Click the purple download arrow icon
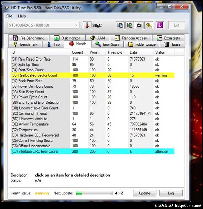The image size is (203, 209). tap(160, 25)
